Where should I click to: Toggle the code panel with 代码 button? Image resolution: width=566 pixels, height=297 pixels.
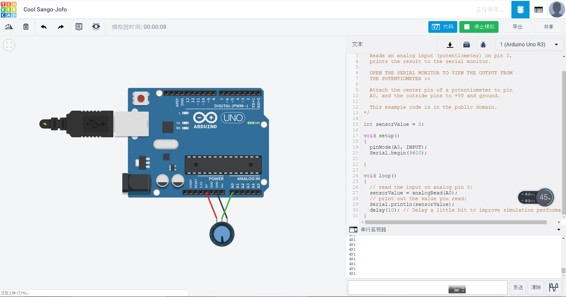tap(442, 27)
